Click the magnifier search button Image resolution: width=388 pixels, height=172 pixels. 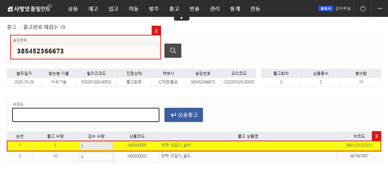click(173, 51)
